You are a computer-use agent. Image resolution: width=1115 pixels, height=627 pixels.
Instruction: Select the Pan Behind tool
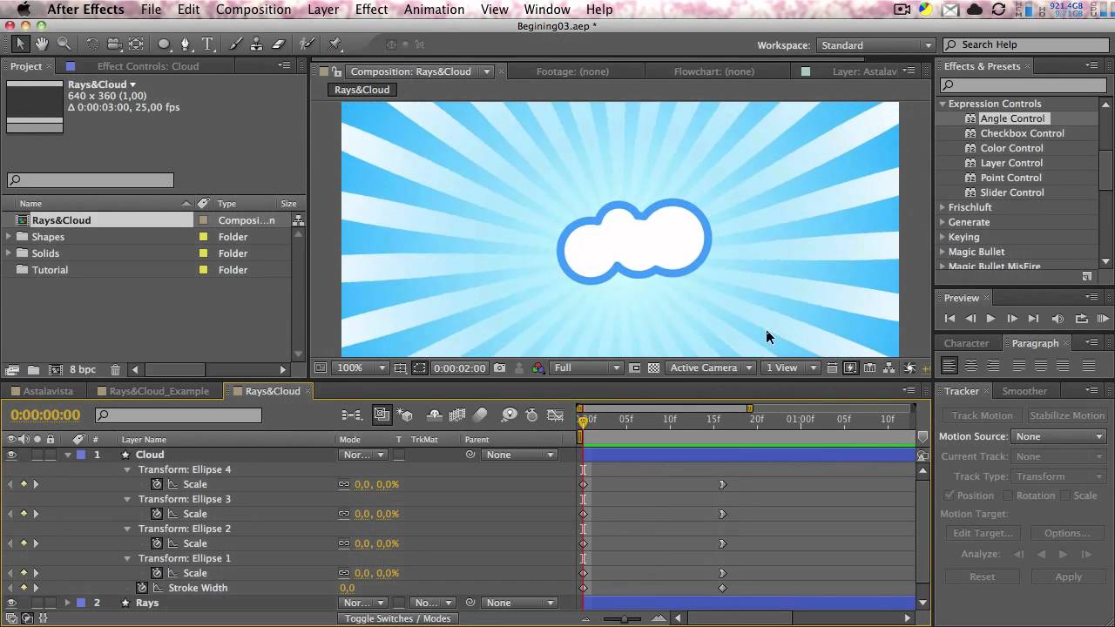[x=136, y=44]
